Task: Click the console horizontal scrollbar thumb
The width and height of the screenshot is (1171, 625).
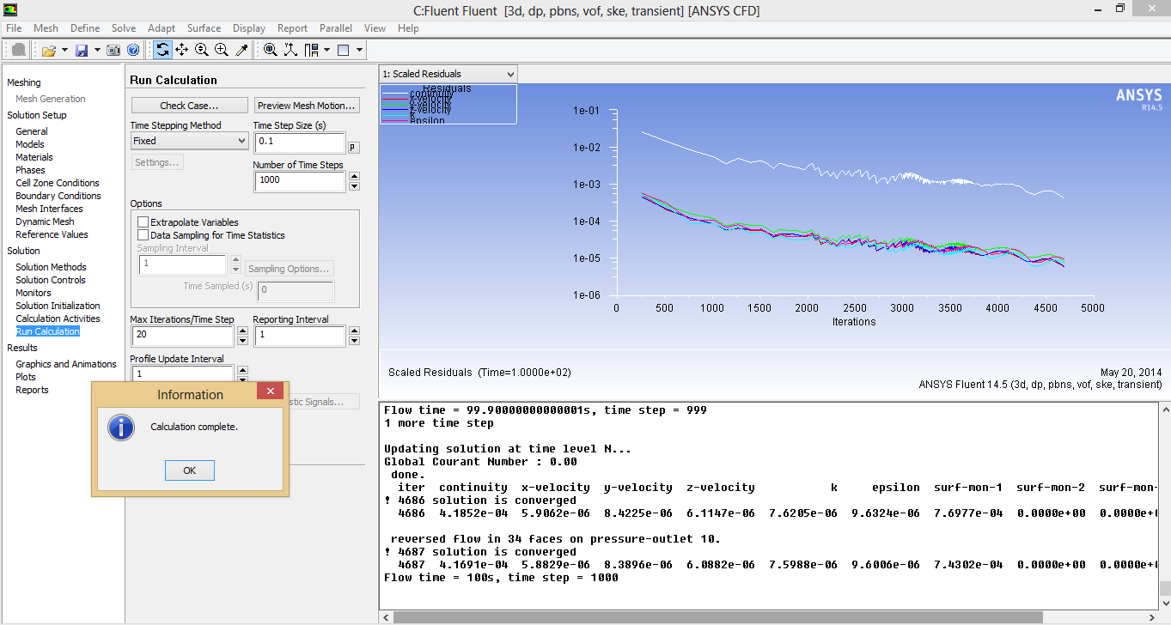Action: (x=718, y=617)
